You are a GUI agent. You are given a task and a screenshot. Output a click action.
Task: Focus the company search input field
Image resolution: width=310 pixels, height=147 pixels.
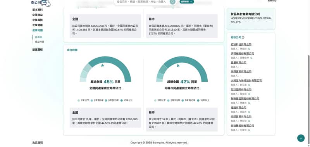[141, 2]
